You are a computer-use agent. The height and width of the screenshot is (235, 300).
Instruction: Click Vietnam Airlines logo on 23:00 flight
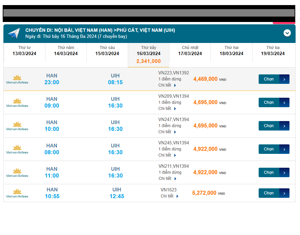pos(17,79)
